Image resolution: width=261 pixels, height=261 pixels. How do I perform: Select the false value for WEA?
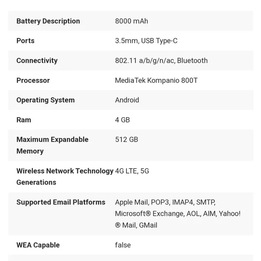123,245
